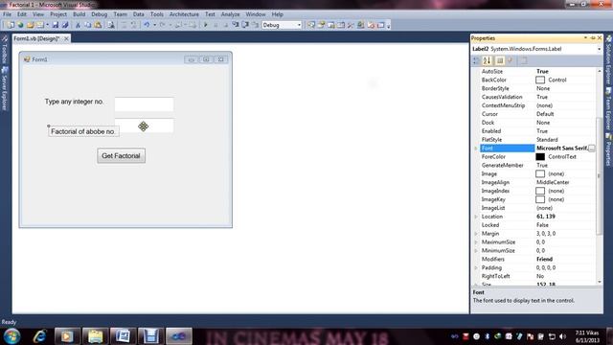
Task: Click the Paste toolbar icon
Action: [98, 25]
